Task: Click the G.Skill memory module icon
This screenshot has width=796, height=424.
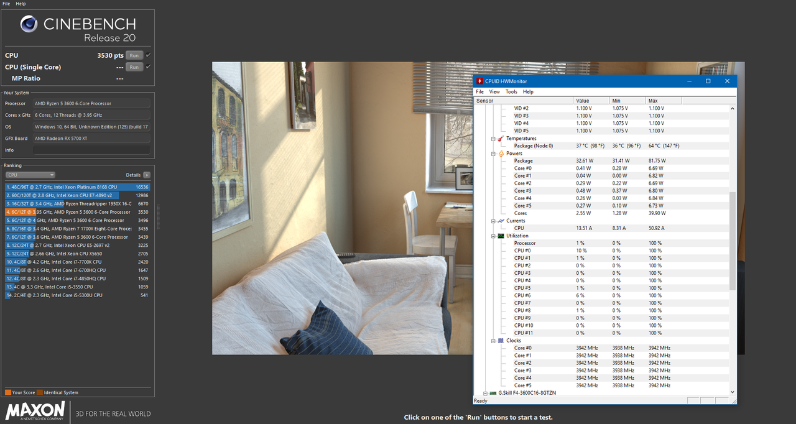Action: click(493, 393)
